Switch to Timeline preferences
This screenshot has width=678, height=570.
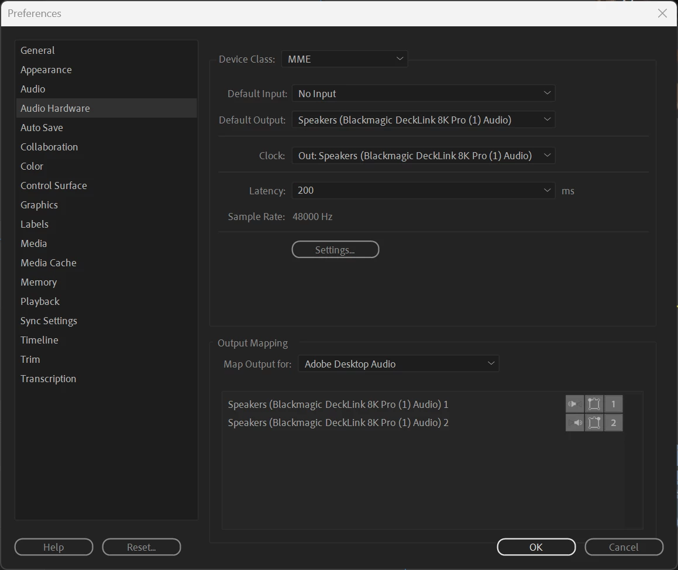(x=106, y=340)
